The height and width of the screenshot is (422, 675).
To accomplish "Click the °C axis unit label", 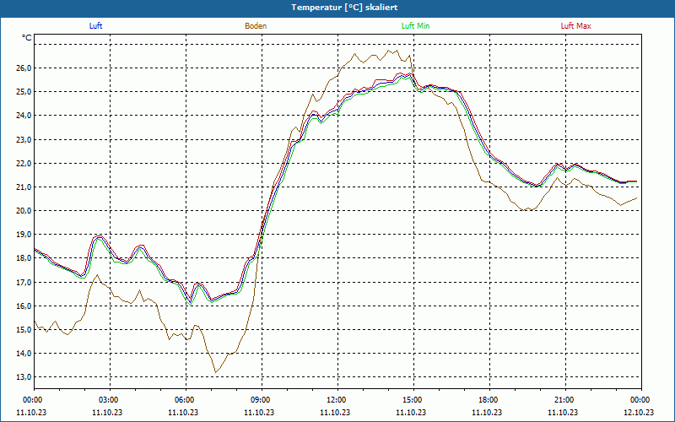I will click(x=27, y=38).
